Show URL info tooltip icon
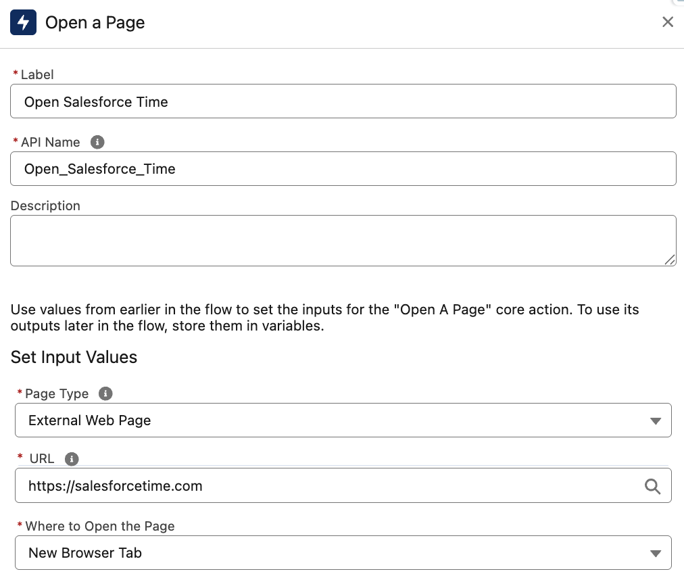 [72, 459]
